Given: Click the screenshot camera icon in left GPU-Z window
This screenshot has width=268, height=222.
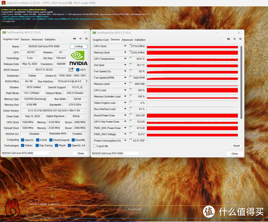Looking at the screenshot, I should [75, 39].
